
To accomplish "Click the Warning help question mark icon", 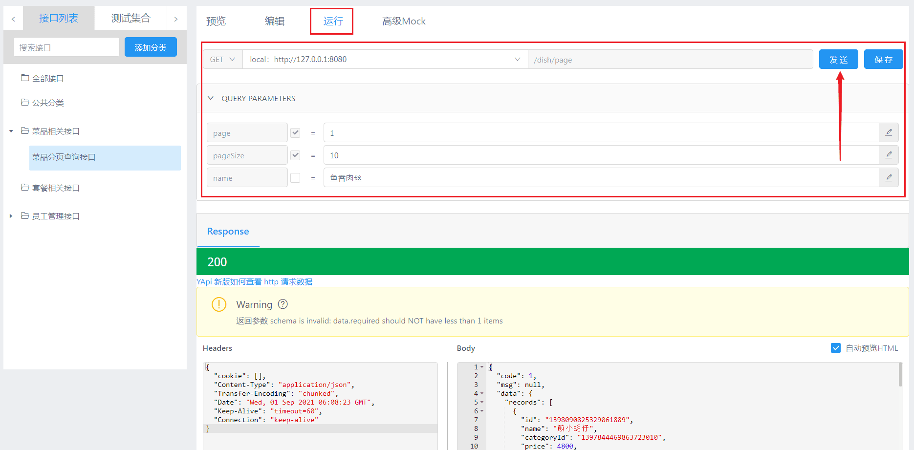I will (283, 304).
